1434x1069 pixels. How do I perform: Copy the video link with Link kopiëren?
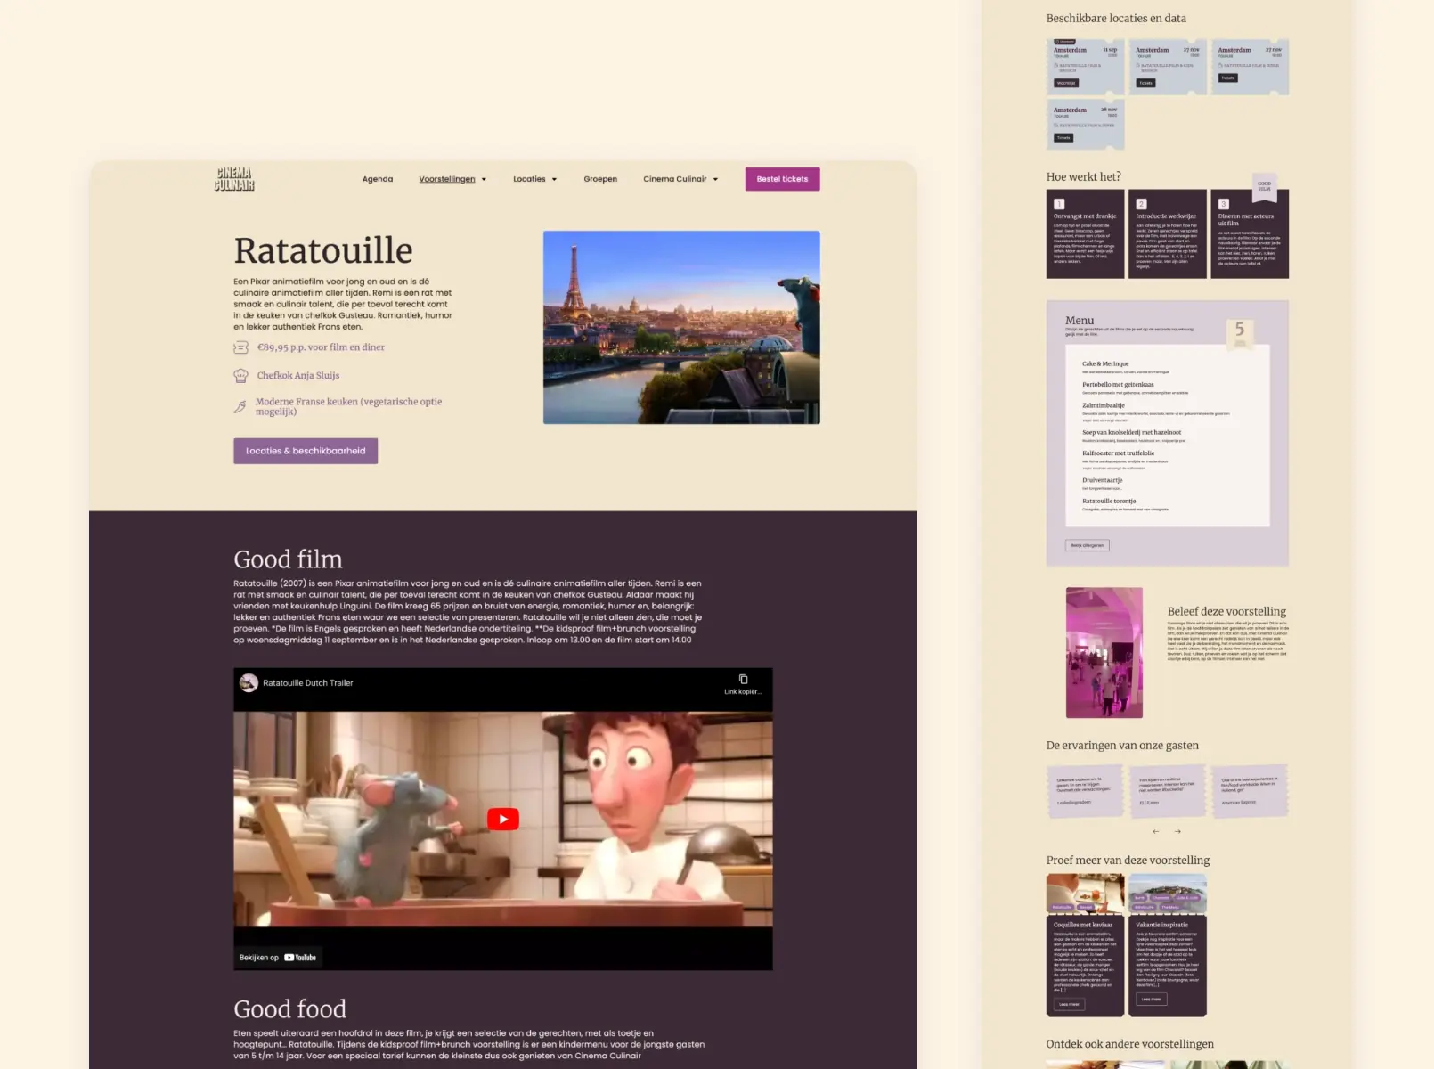click(743, 684)
